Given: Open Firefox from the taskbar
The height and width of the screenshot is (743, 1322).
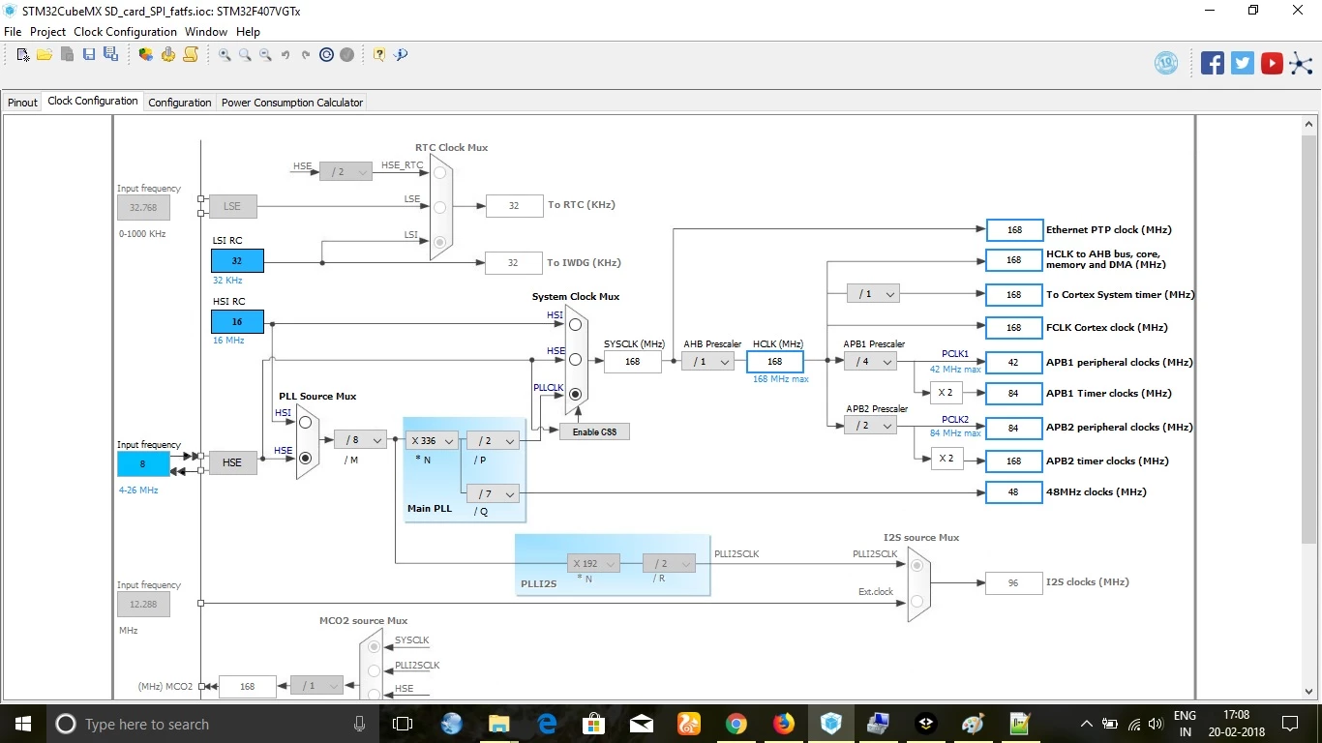Looking at the screenshot, I should point(784,724).
